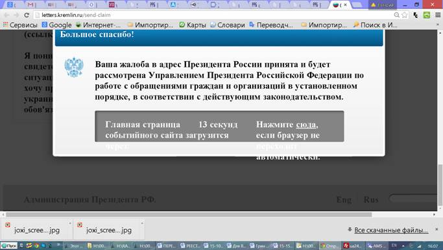The width and height of the screenshot is (443, 250).
Task: Switch to 15-10... taskbar window
Action: 213,245
